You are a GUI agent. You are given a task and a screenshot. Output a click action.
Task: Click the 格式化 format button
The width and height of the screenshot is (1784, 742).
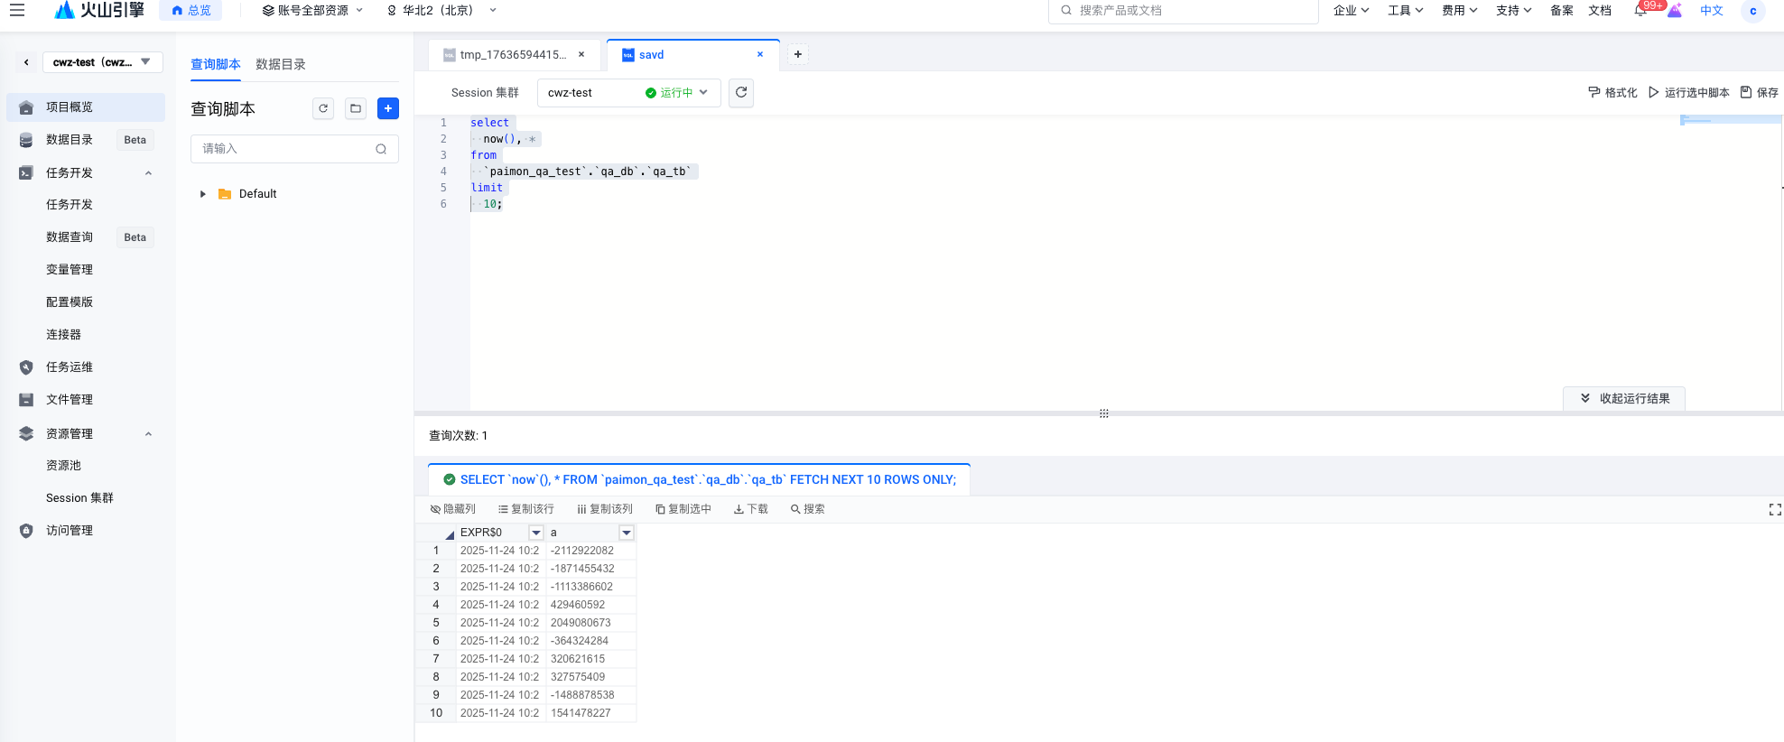click(1612, 93)
